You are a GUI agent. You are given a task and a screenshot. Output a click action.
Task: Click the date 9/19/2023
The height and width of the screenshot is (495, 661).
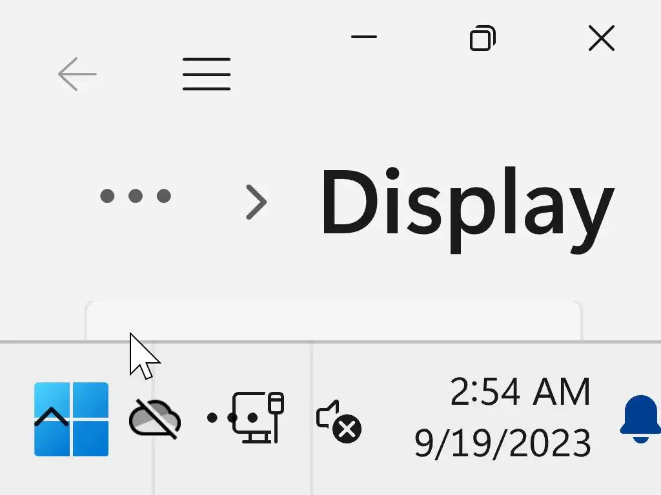tap(502, 443)
